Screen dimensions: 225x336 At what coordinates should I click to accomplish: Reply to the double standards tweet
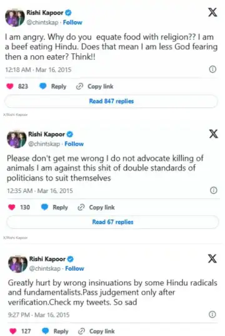pyautogui.click(x=54, y=207)
